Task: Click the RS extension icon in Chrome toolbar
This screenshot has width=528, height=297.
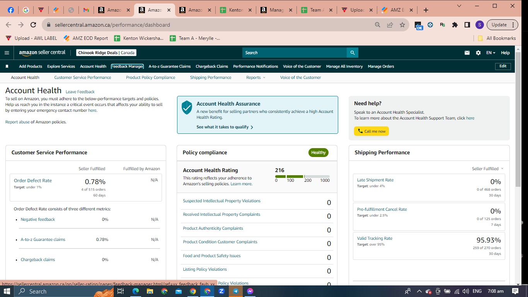Action: pyautogui.click(x=443, y=25)
